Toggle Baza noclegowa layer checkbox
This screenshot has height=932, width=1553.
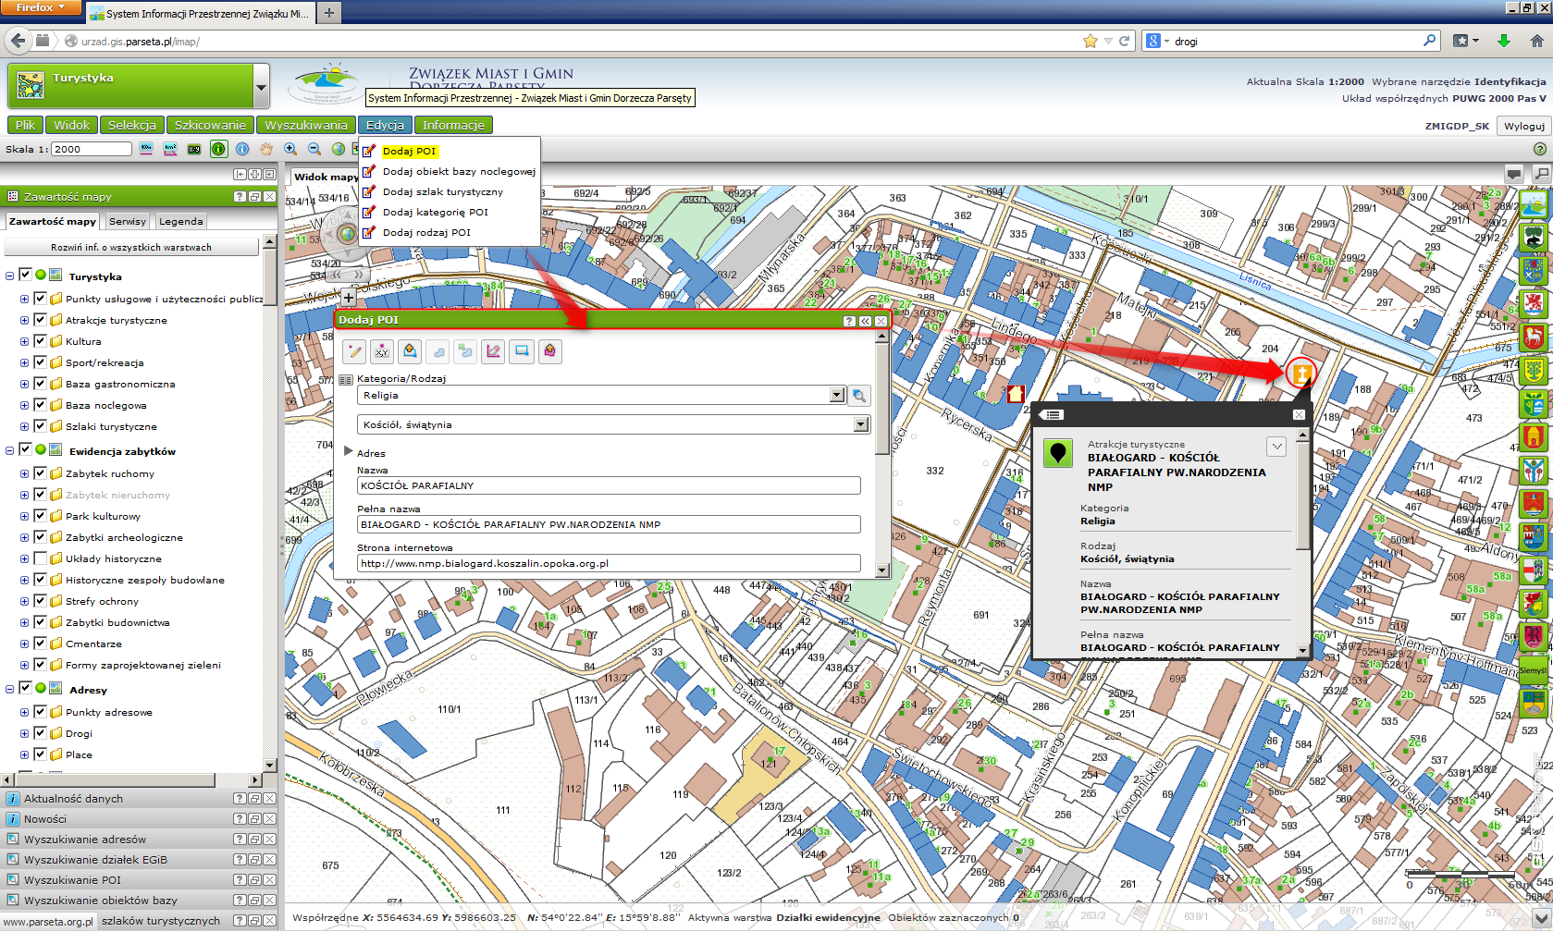[x=40, y=405]
